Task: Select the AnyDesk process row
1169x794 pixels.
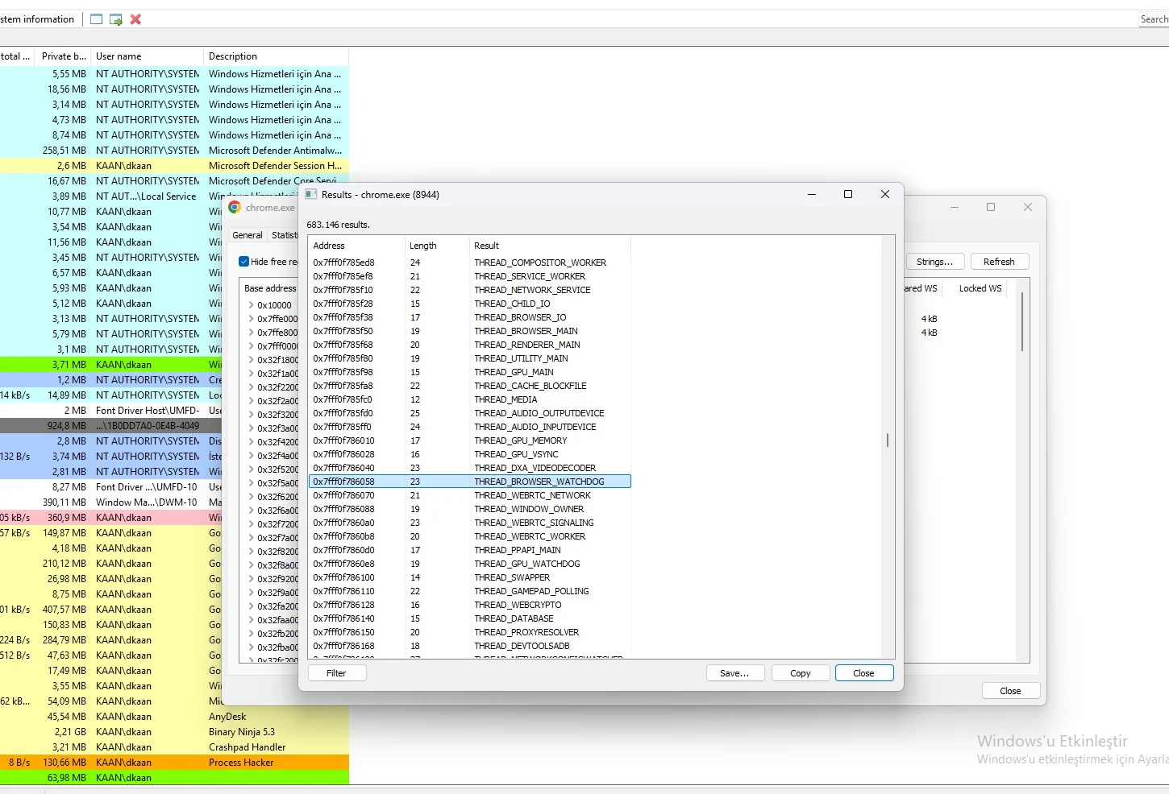Action: coord(174,717)
